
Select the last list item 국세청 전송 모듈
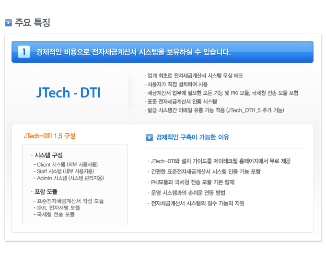(x=54, y=214)
